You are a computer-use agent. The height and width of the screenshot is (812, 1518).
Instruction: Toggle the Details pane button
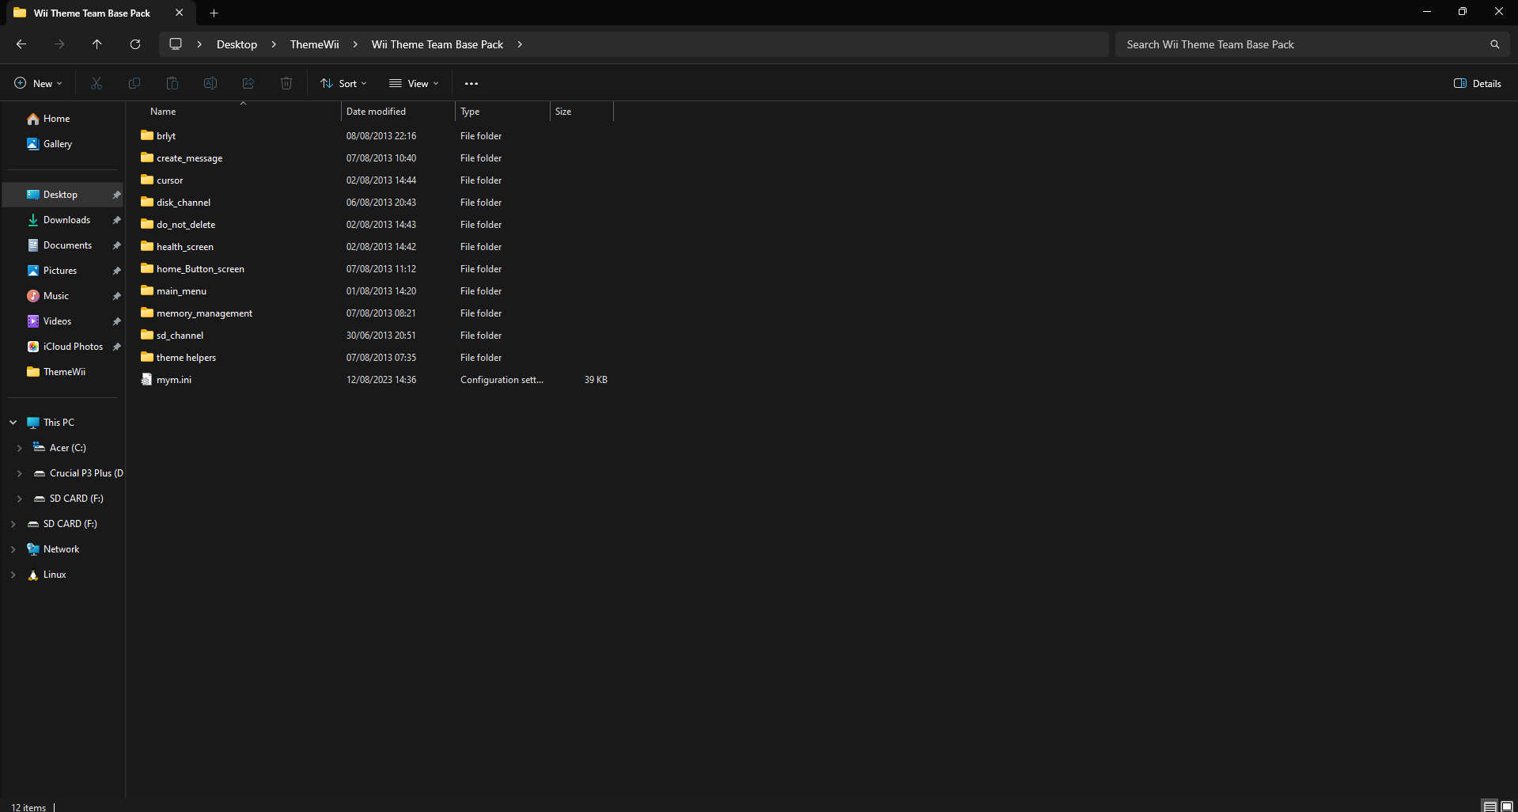click(1478, 83)
